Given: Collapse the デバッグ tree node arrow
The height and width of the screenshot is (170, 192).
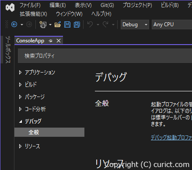Looking at the screenshot, I should point(21,121).
